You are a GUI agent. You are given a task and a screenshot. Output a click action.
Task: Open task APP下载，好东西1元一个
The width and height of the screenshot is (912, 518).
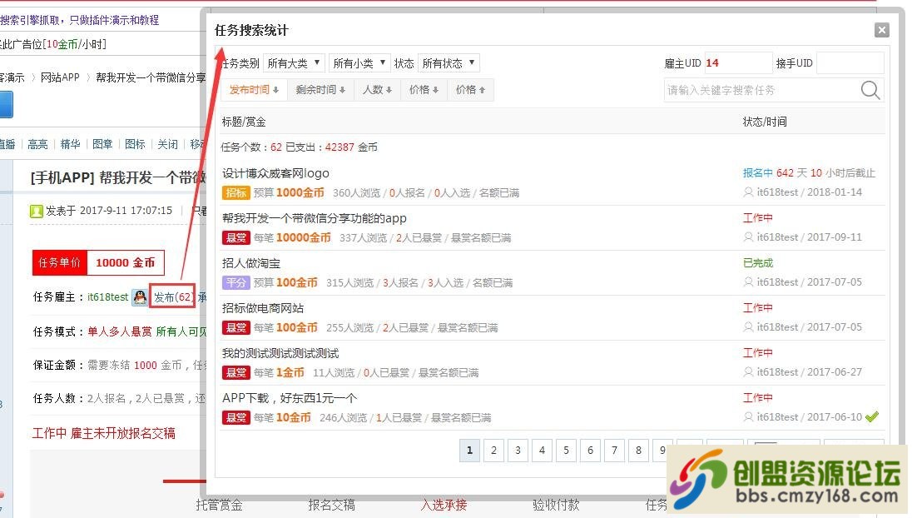click(290, 398)
